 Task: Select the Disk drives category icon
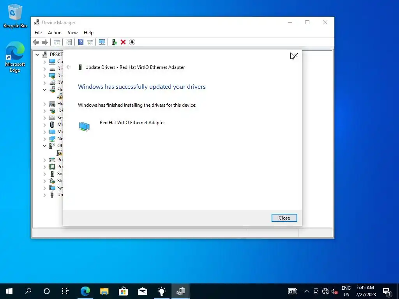pos(52,69)
